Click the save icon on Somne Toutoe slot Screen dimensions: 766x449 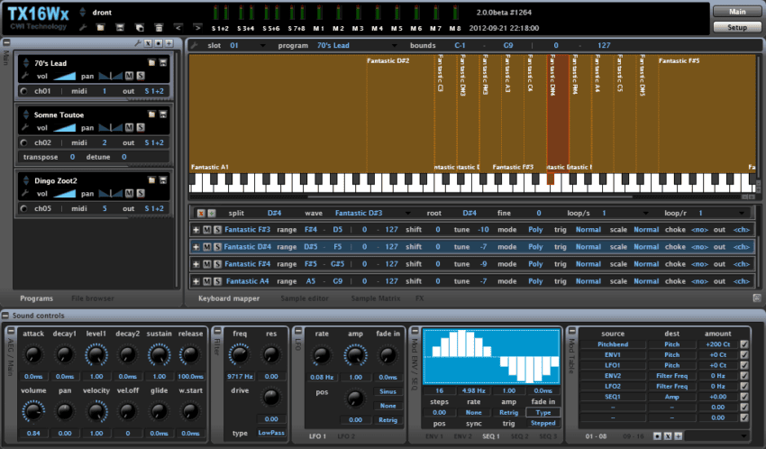click(163, 115)
